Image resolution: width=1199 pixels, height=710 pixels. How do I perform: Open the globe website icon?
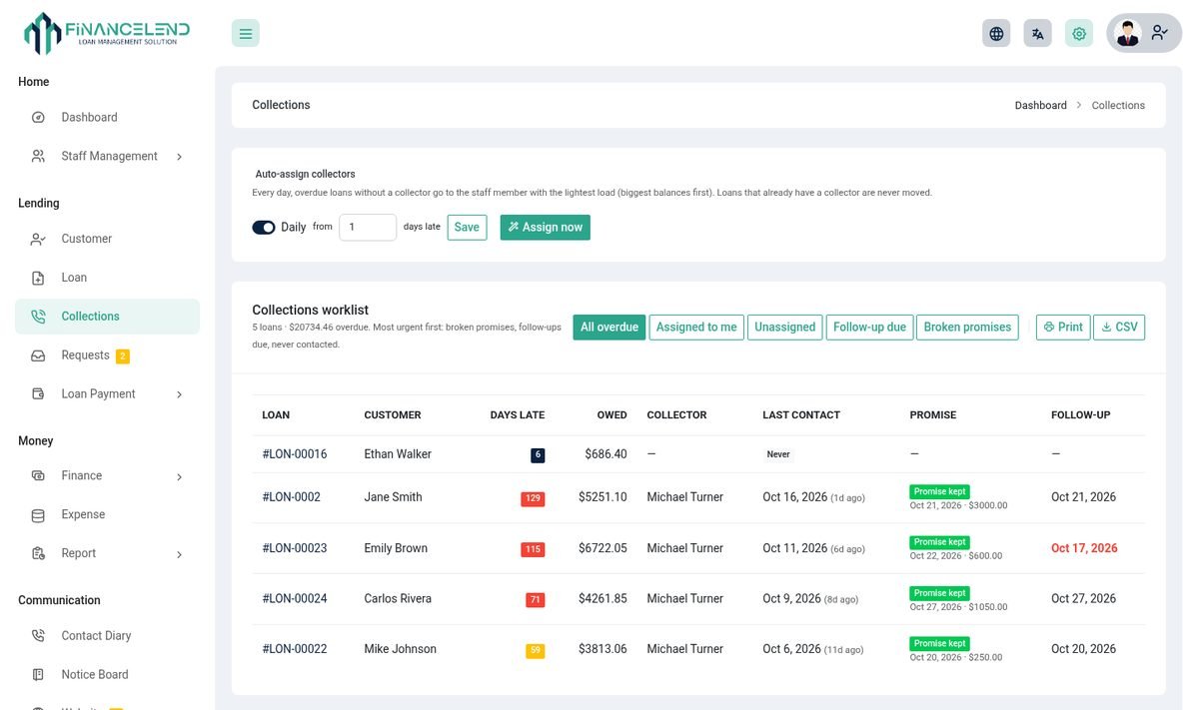996,33
